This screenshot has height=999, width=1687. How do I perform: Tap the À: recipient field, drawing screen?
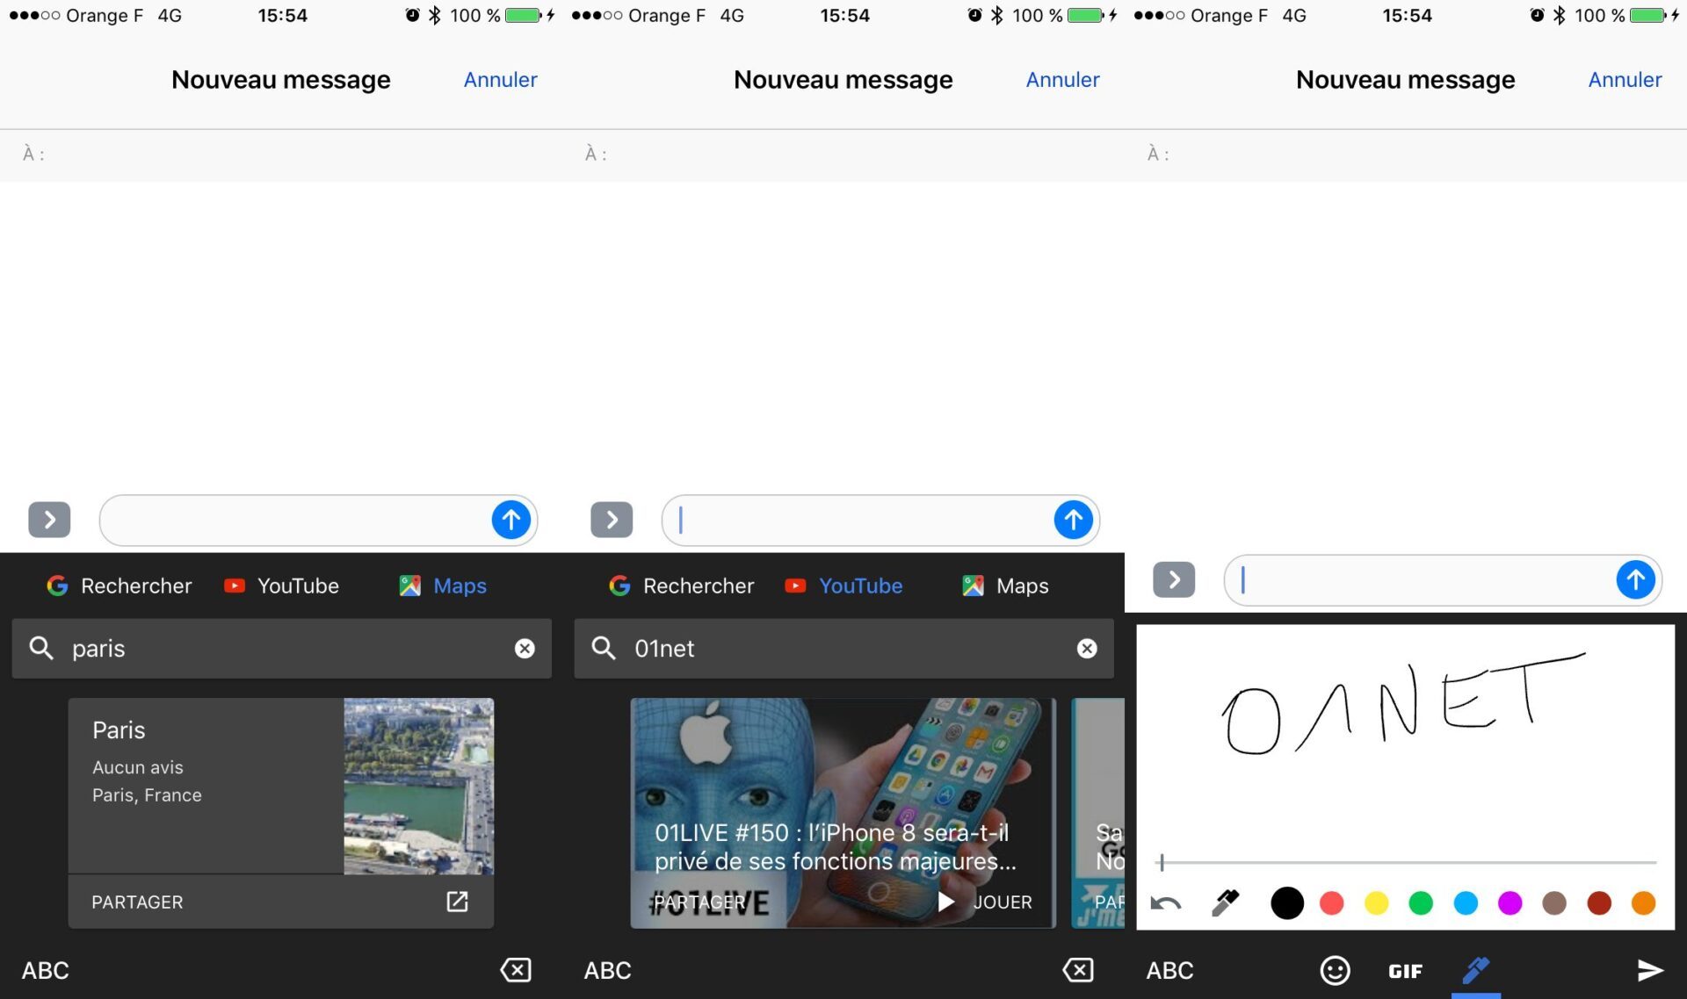coord(1406,155)
